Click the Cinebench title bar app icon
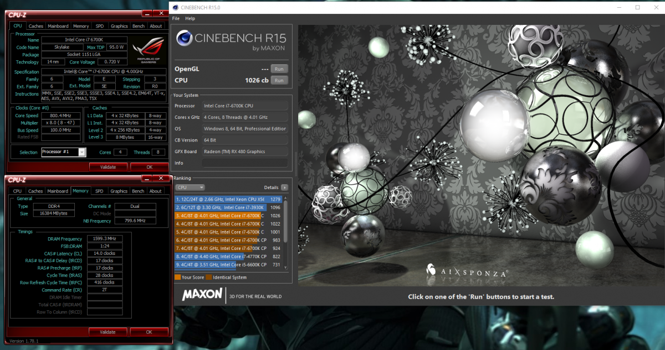 [x=176, y=8]
